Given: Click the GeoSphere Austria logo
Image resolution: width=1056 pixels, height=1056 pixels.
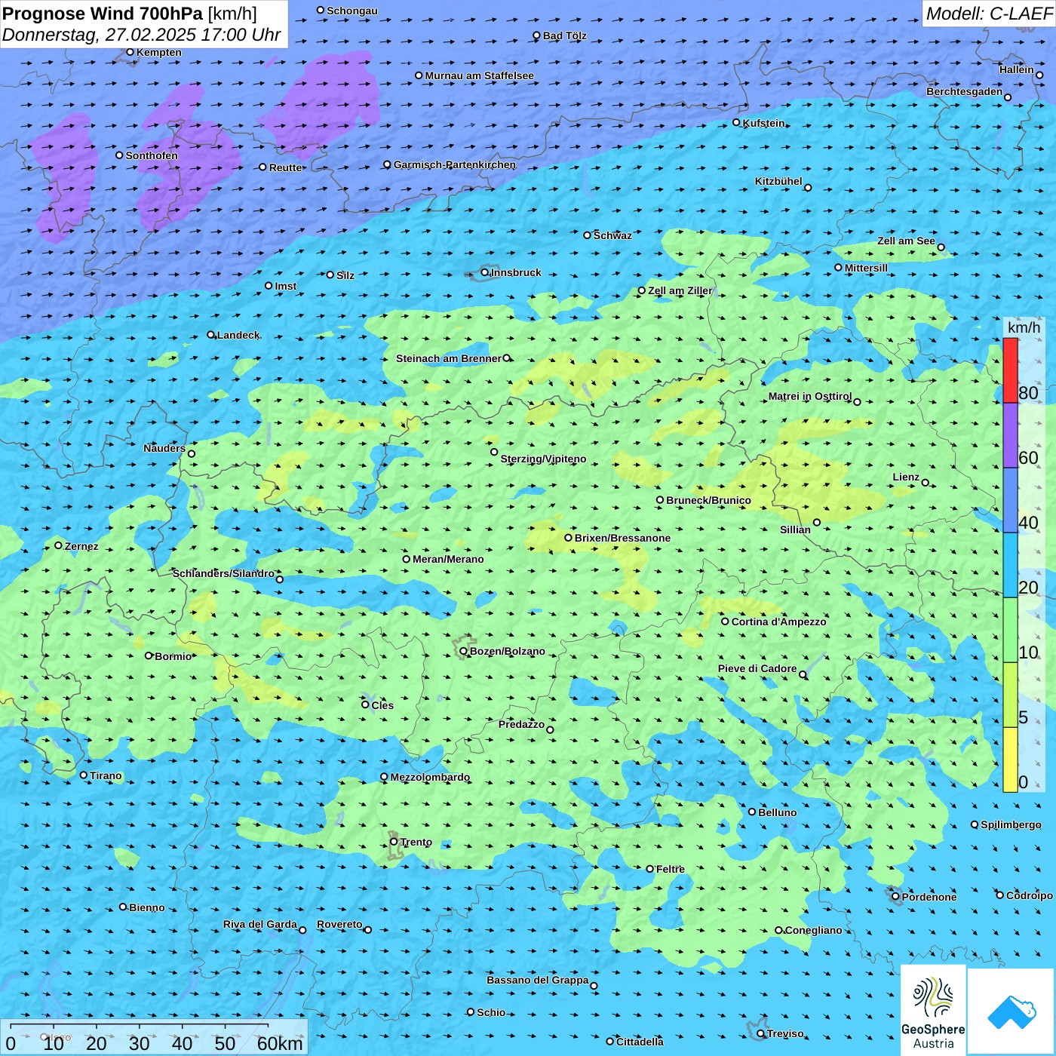Looking at the screenshot, I should tap(933, 1009).
